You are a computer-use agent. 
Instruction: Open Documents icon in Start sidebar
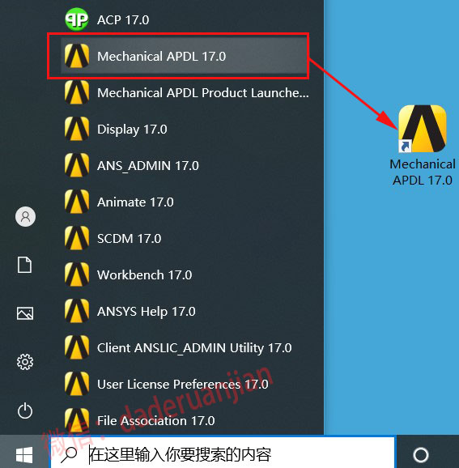point(25,265)
